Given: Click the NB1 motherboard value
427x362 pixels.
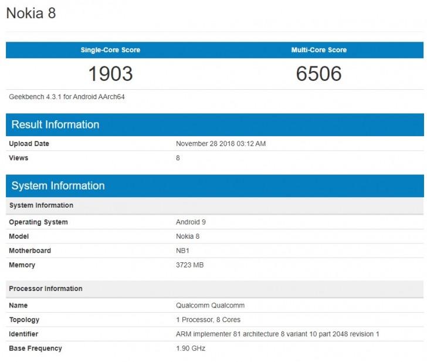Looking at the screenshot, I should pyautogui.click(x=183, y=251).
